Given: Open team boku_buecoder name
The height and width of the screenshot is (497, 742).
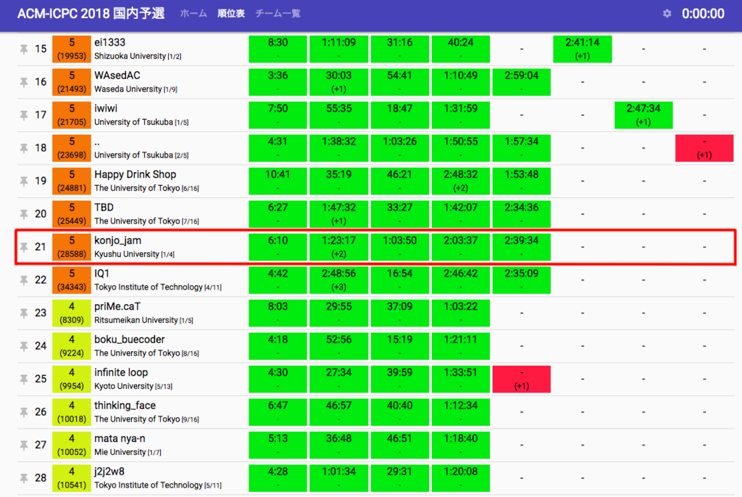Looking at the screenshot, I should coord(129,340).
